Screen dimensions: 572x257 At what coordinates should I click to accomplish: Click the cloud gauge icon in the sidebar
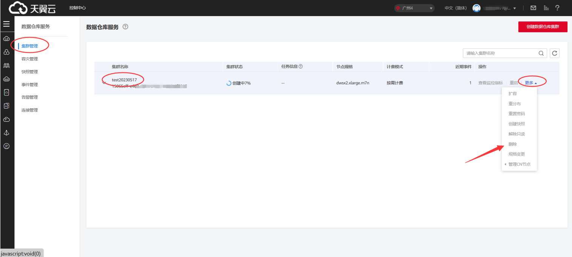[x=6, y=119]
